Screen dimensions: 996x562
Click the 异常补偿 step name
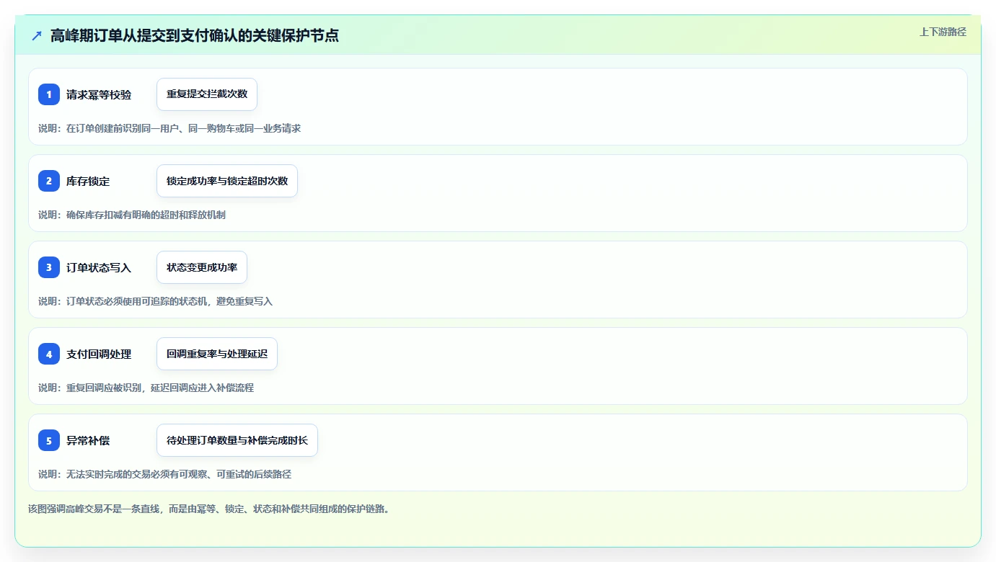[x=88, y=440]
